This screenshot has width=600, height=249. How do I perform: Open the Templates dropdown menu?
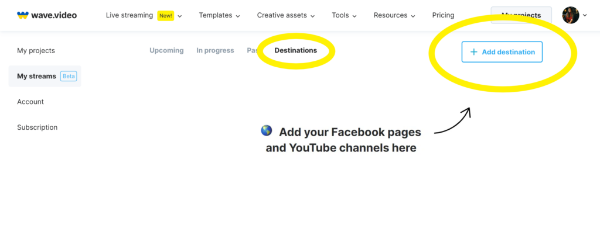219,15
